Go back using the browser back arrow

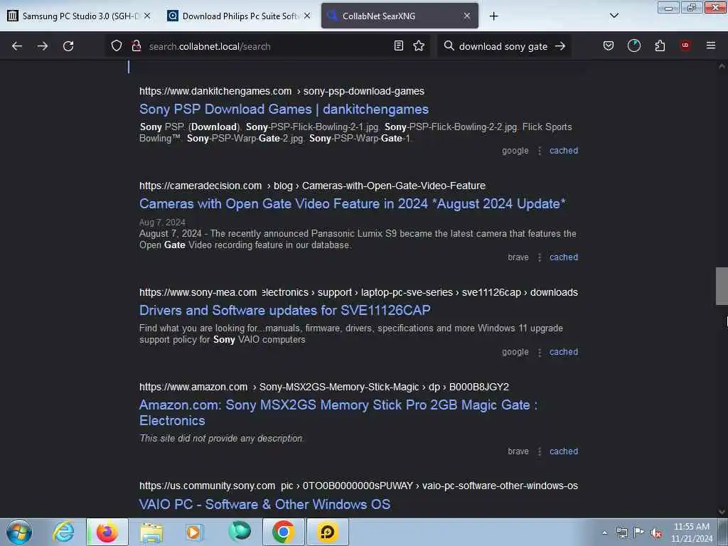tap(17, 46)
